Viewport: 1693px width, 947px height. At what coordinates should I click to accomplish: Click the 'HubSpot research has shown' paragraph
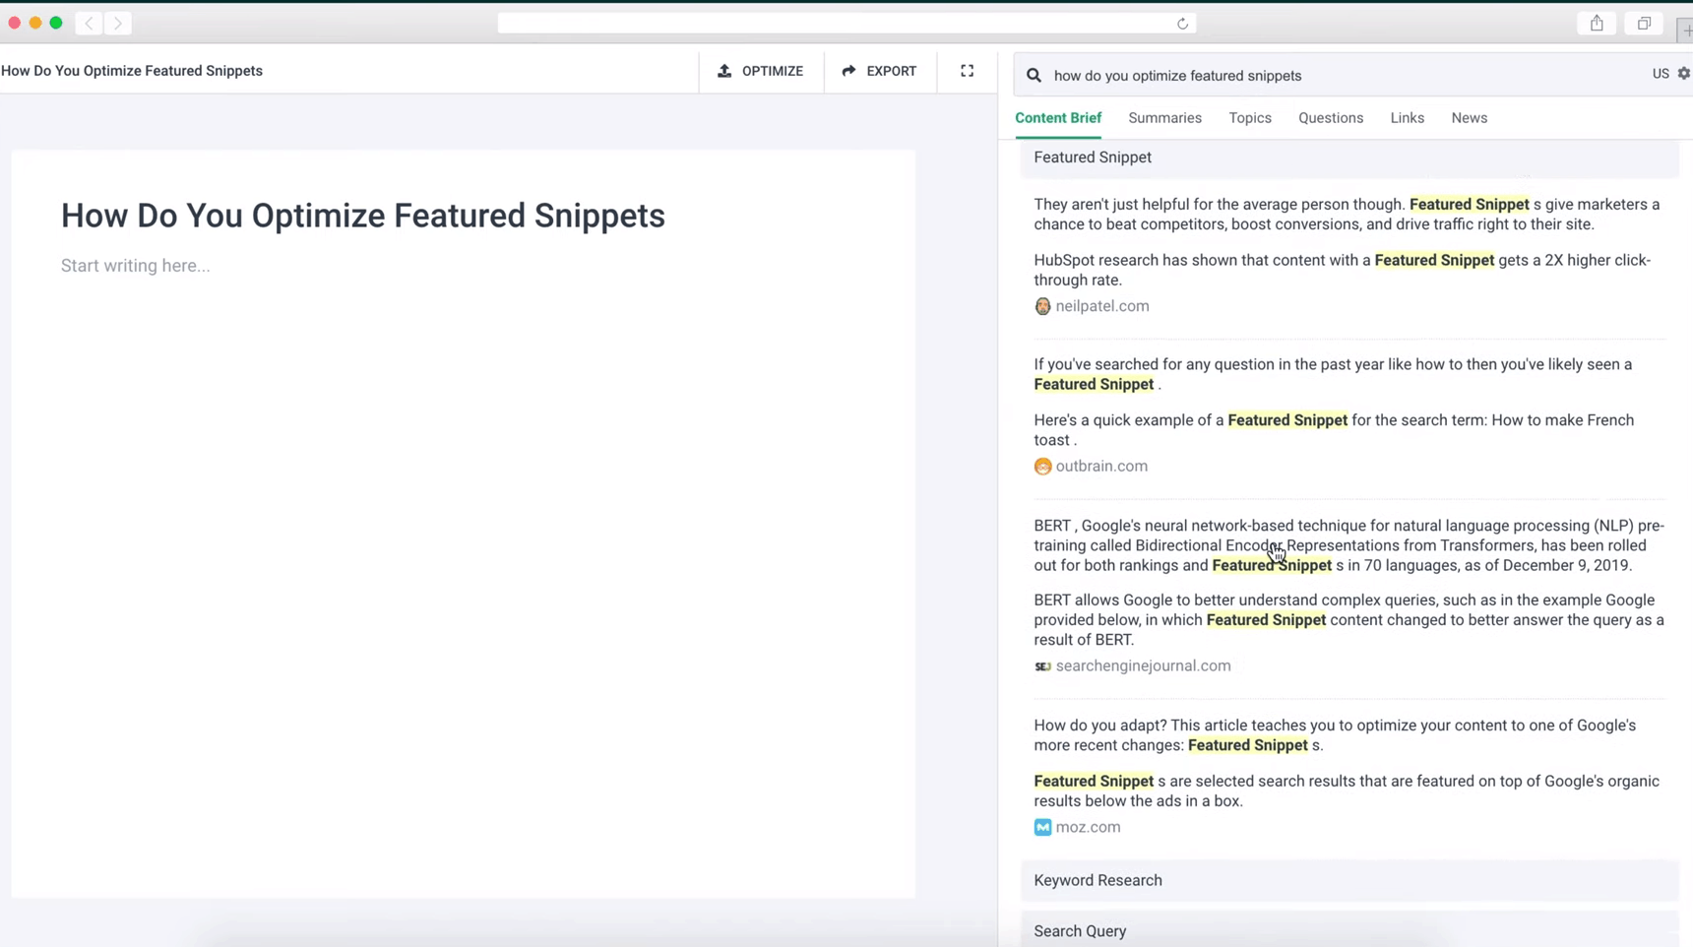coord(1343,271)
